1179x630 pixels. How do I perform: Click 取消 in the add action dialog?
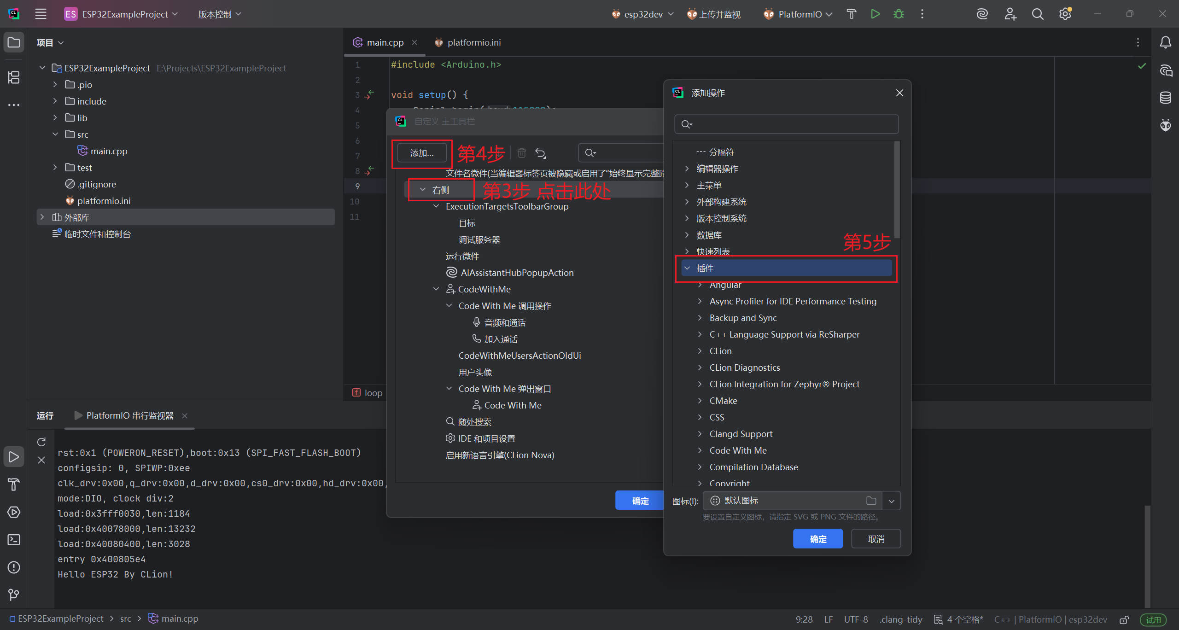875,539
